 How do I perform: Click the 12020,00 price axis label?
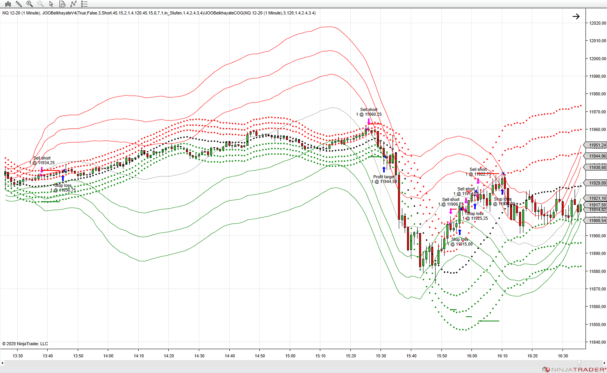click(x=598, y=23)
